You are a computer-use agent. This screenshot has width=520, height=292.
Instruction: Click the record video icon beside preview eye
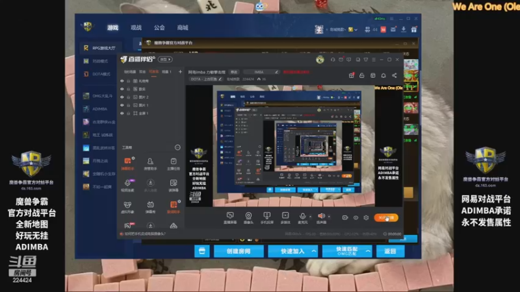tap(345, 217)
